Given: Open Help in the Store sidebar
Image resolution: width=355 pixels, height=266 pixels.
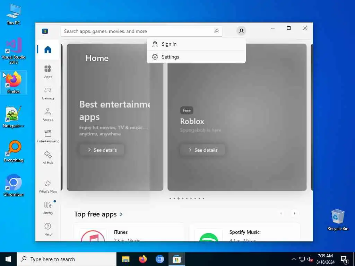Looking at the screenshot, I should click(48, 229).
